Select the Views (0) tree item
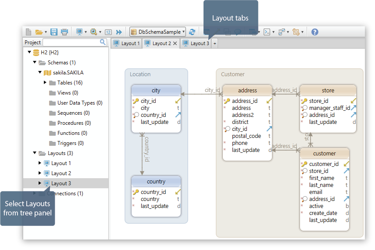 click(x=68, y=93)
